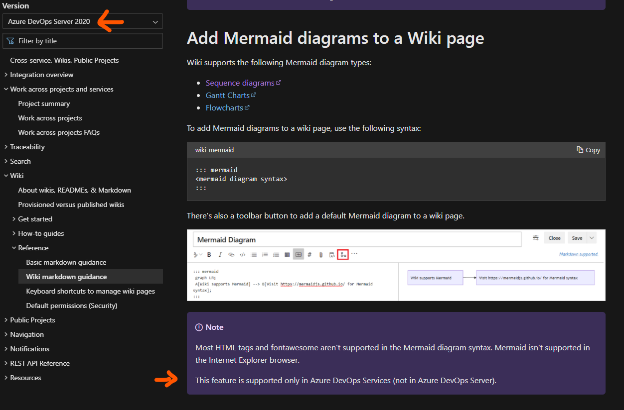Viewport: 624px width, 410px height.
Task: Click the 'Note' callout title
Action: tap(214, 327)
